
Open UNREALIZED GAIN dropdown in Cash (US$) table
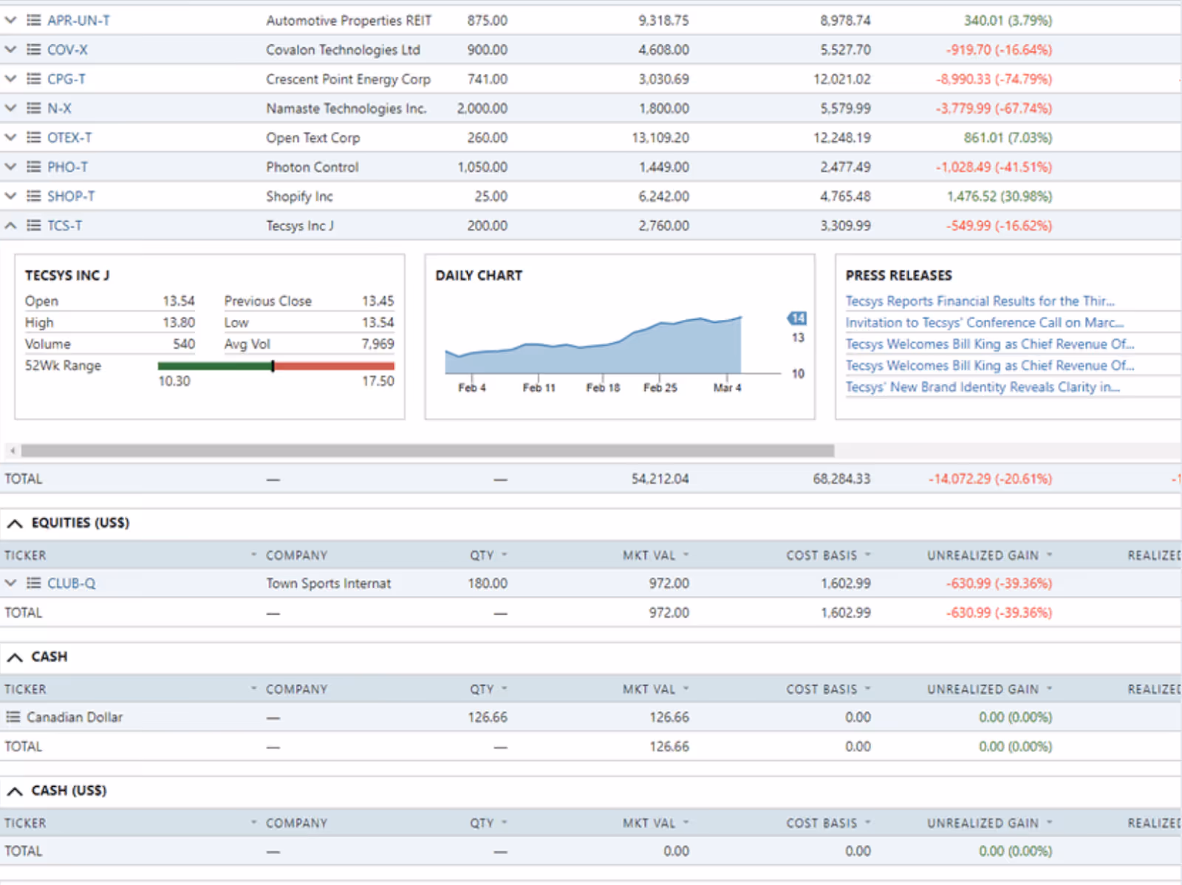pyautogui.click(x=1049, y=822)
